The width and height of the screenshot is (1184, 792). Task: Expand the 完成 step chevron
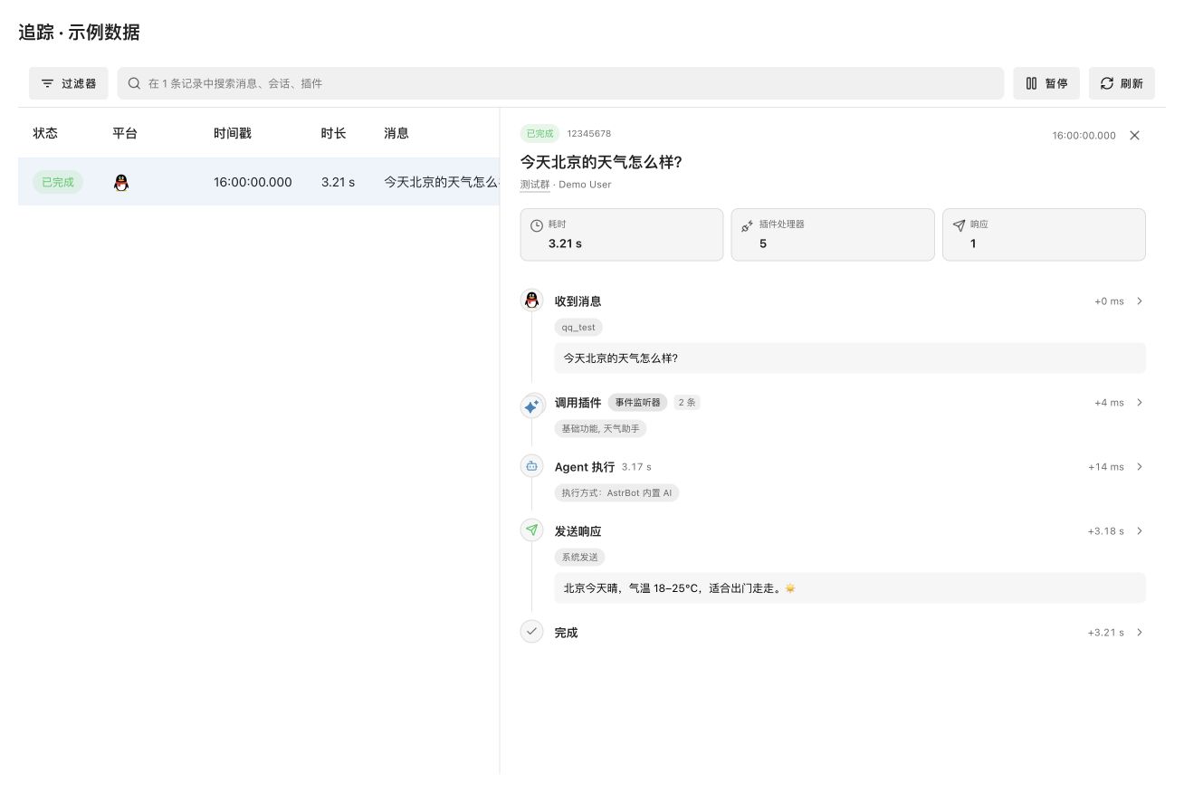coord(1140,632)
